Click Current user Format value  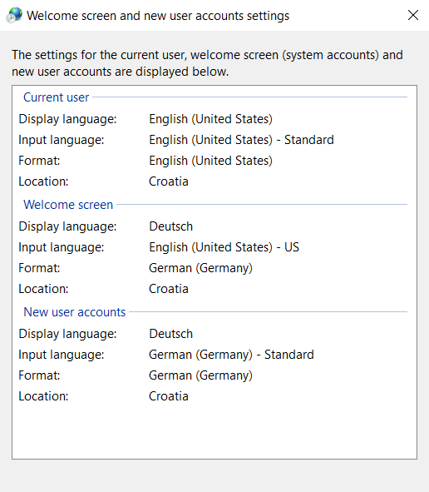coord(210,161)
